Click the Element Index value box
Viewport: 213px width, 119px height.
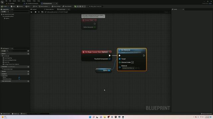pyautogui.click(x=132, y=62)
